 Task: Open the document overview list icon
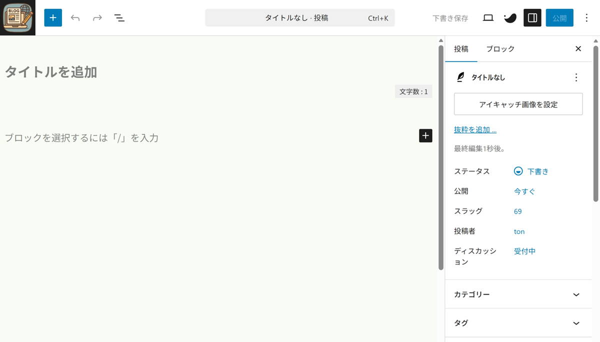(119, 18)
